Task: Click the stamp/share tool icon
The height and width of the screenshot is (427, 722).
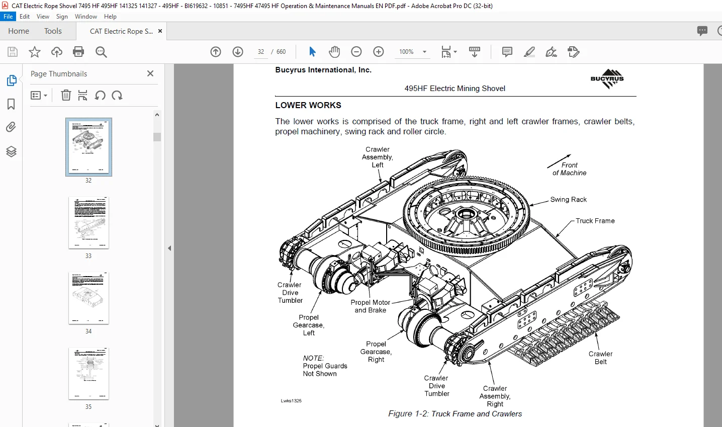Action: point(574,52)
